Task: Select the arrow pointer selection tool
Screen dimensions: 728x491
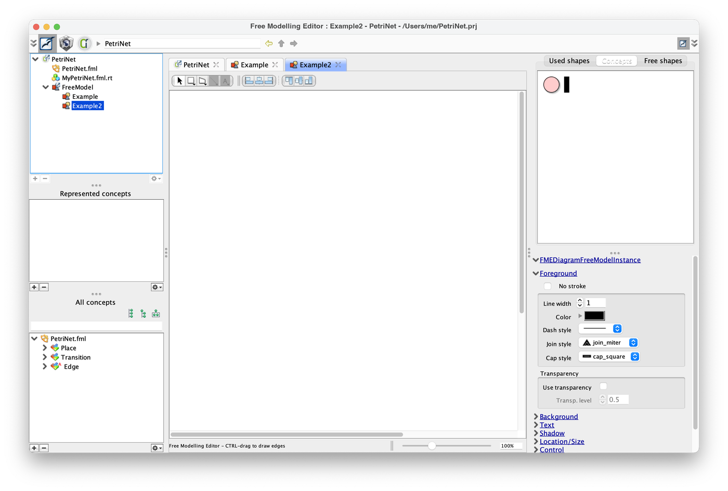Action: coord(180,81)
